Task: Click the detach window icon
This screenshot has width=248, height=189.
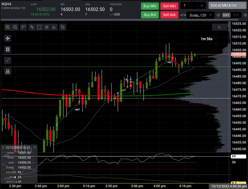Action: point(62,27)
